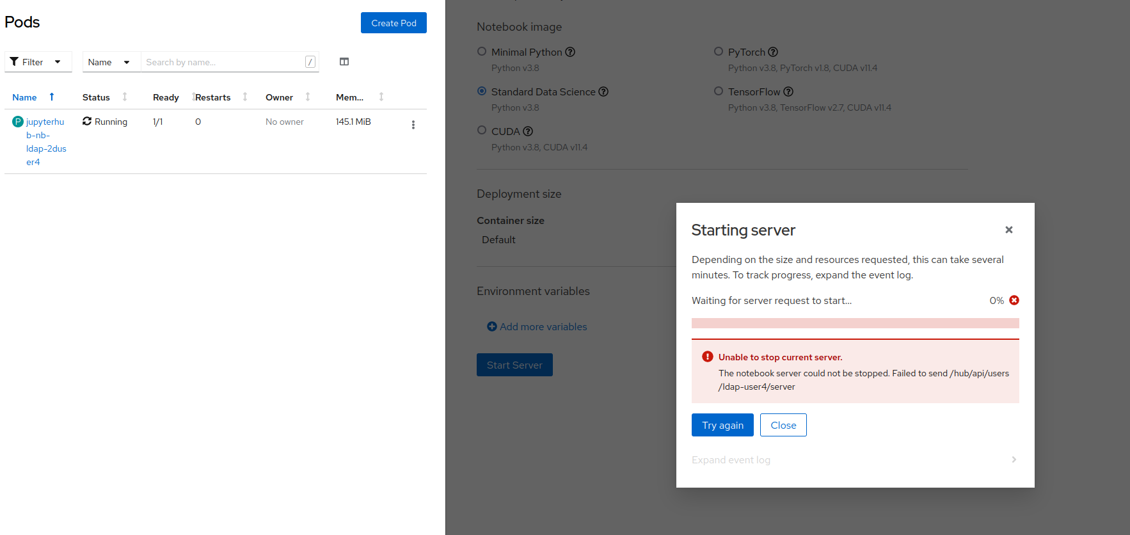The width and height of the screenshot is (1130, 535).
Task: Click the Create Pod button
Action: (394, 23)
